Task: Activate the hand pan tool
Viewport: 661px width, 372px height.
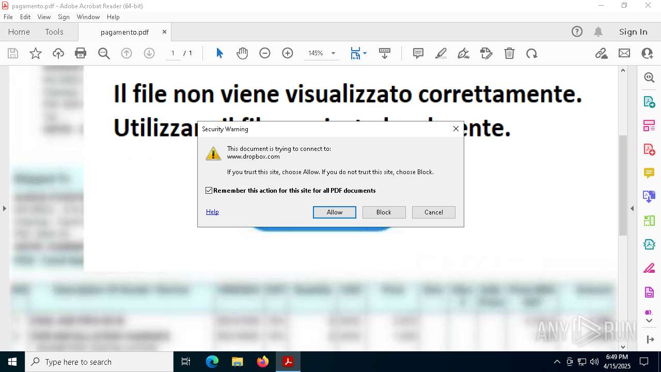Action: (x=242, y=53)
